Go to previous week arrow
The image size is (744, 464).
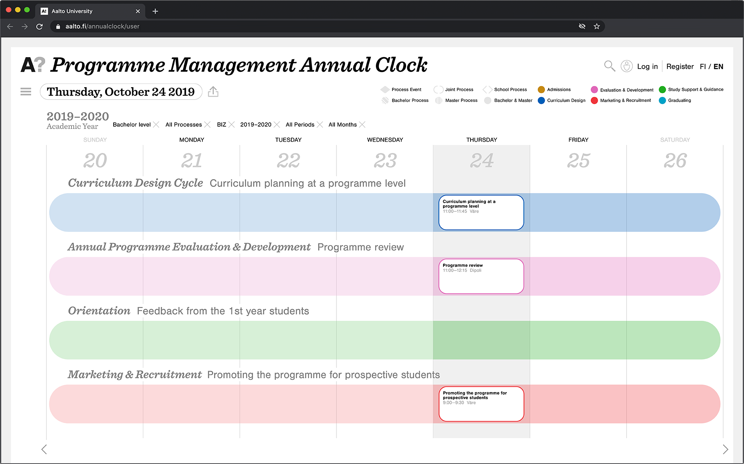tap(44, 449)
